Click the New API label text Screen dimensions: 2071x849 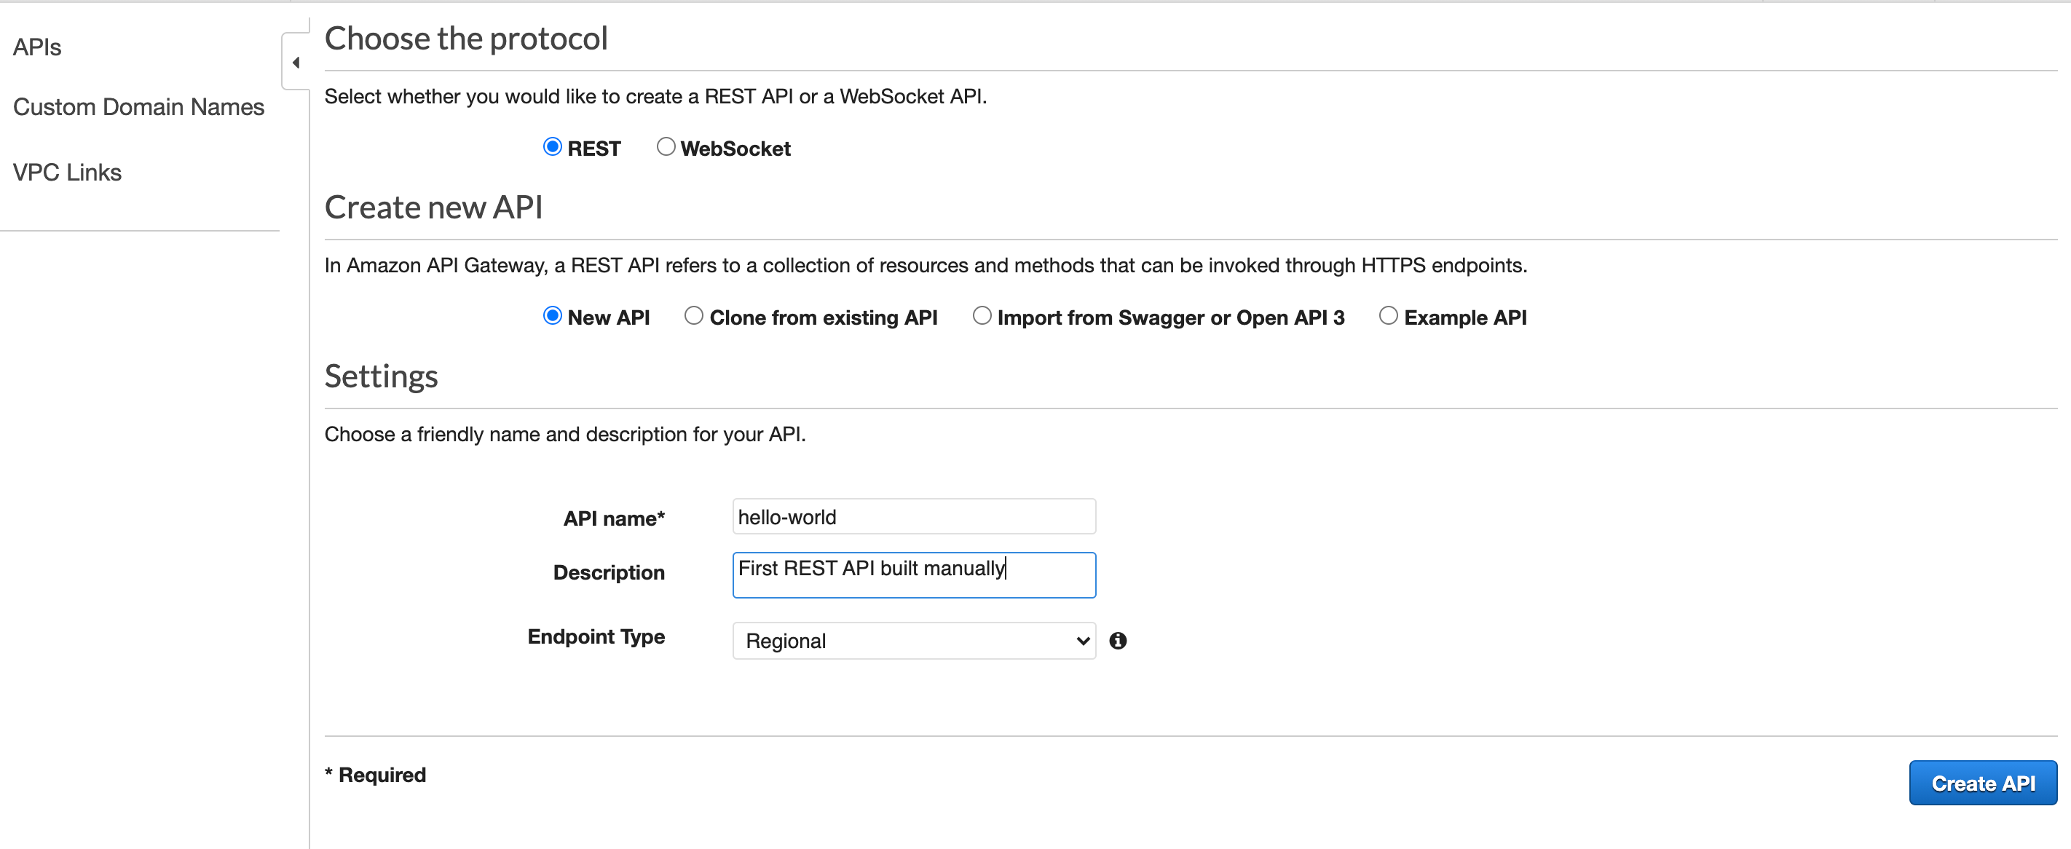pyautogui.click(x=608, y=317)
